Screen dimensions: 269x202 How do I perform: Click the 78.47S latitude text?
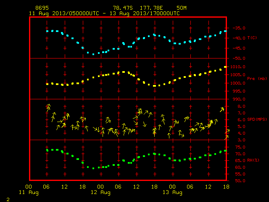pos(123,8)
